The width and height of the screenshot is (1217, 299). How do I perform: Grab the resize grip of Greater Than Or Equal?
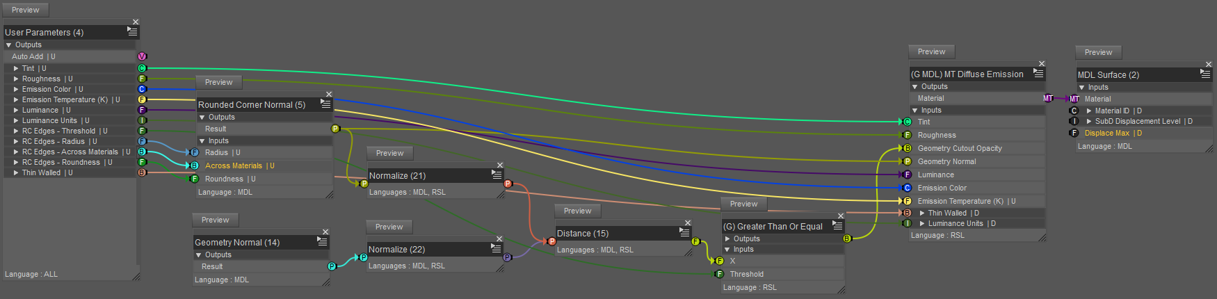point(841,289)
